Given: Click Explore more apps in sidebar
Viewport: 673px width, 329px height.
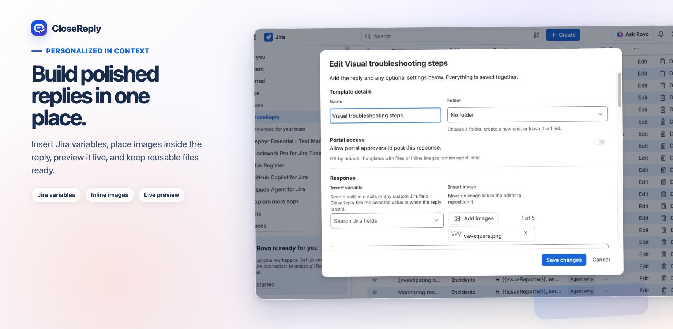Looking at the screenshot, I should coord(277,201).
